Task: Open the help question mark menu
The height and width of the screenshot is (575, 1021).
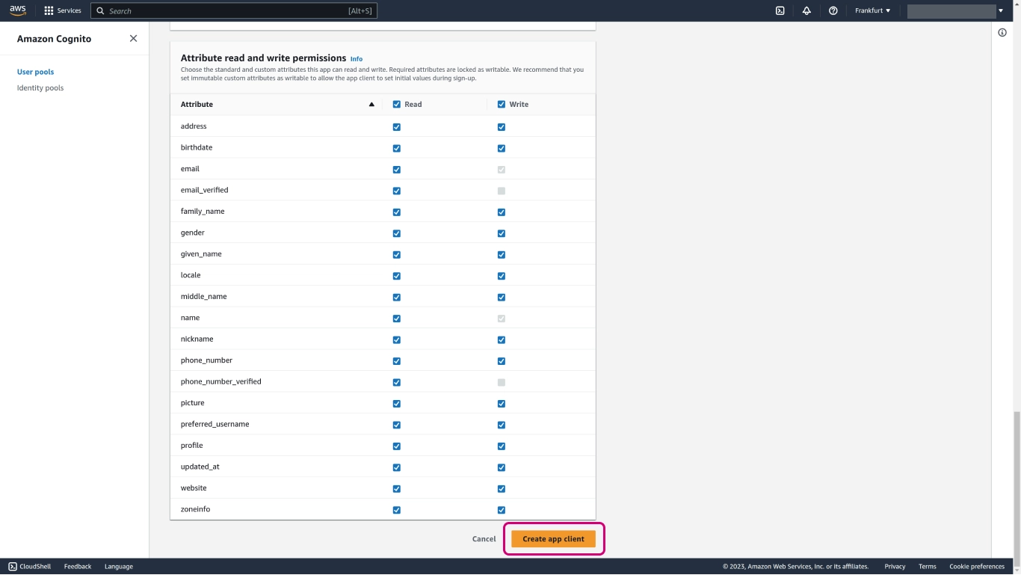Action: (833, 10)
